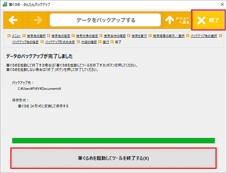Image resolution: width=227 pixels, height=173 pixels.
Task: Open the 検索条件の確認 breadcrumb link
Action: pos(115,36)
